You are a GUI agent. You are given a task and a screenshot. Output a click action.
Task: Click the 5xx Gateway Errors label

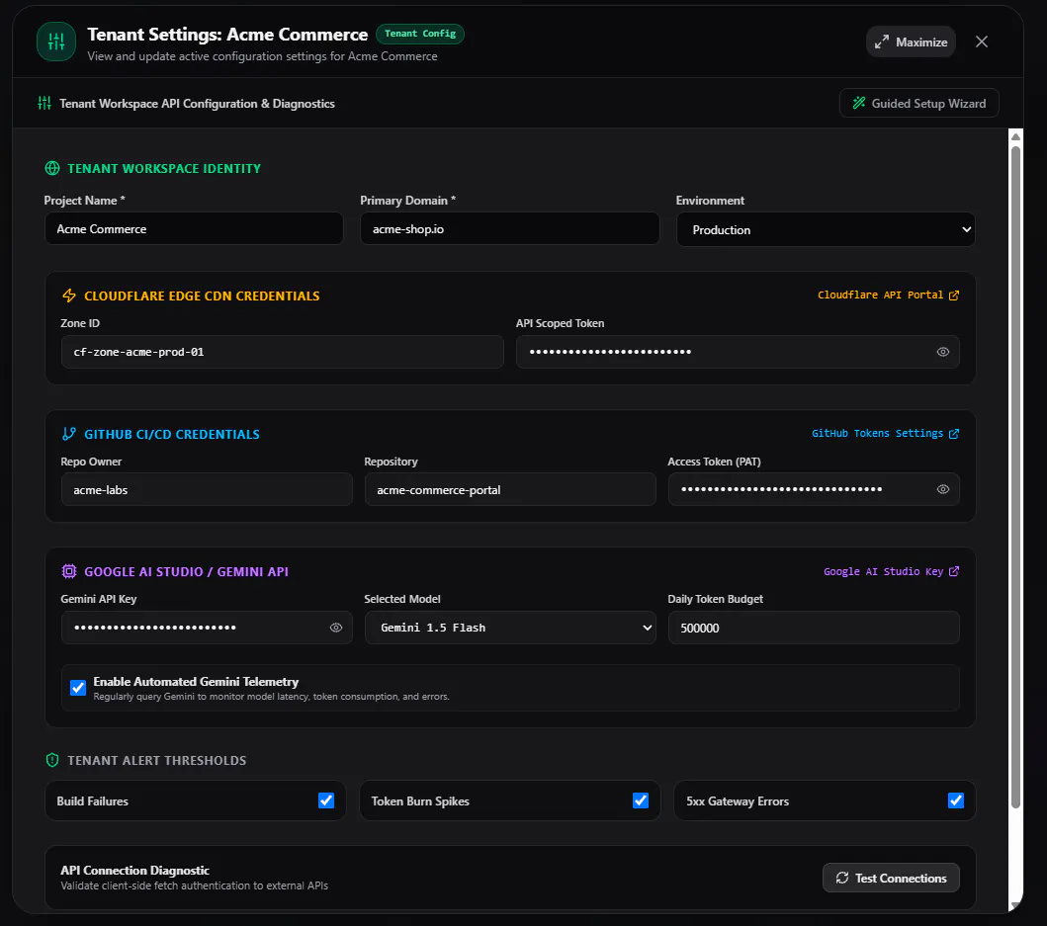(x=738, y=801)
